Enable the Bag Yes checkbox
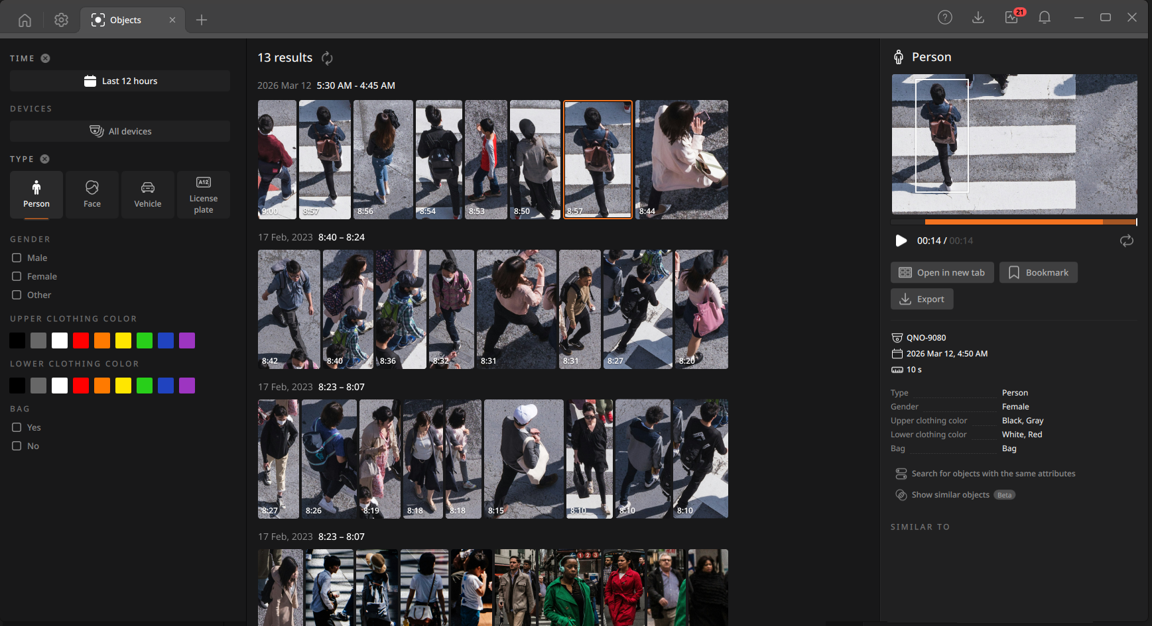 [x=17, y=427]
